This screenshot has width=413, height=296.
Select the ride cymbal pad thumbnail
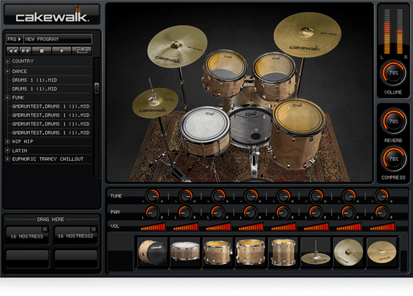[x=381, y=252]
